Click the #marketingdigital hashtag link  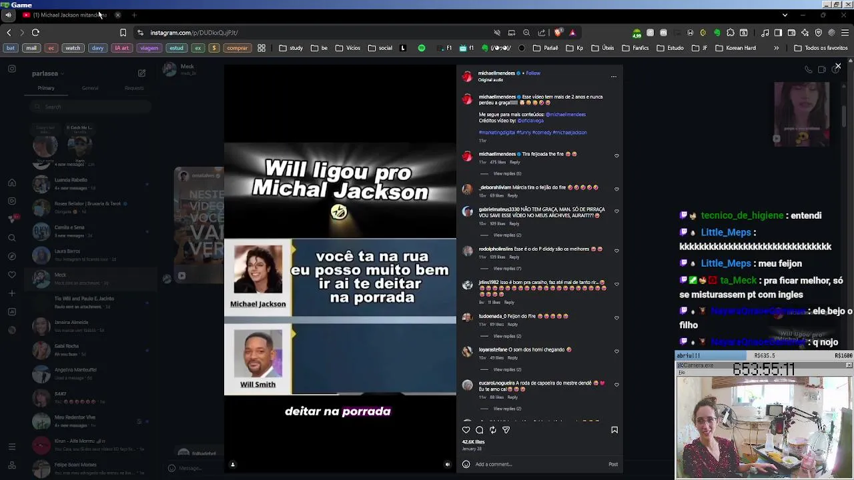pos(497,133)
